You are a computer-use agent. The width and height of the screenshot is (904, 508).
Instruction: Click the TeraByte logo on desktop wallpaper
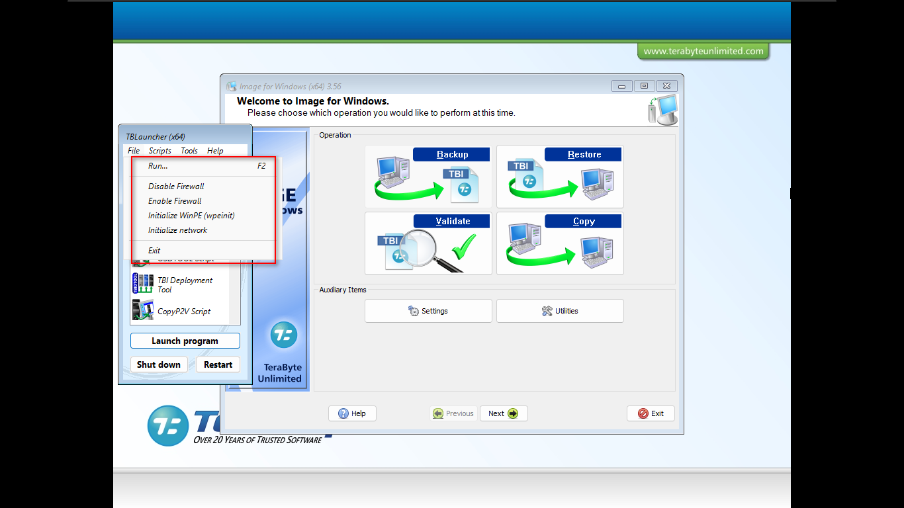(x=168, y=425)
